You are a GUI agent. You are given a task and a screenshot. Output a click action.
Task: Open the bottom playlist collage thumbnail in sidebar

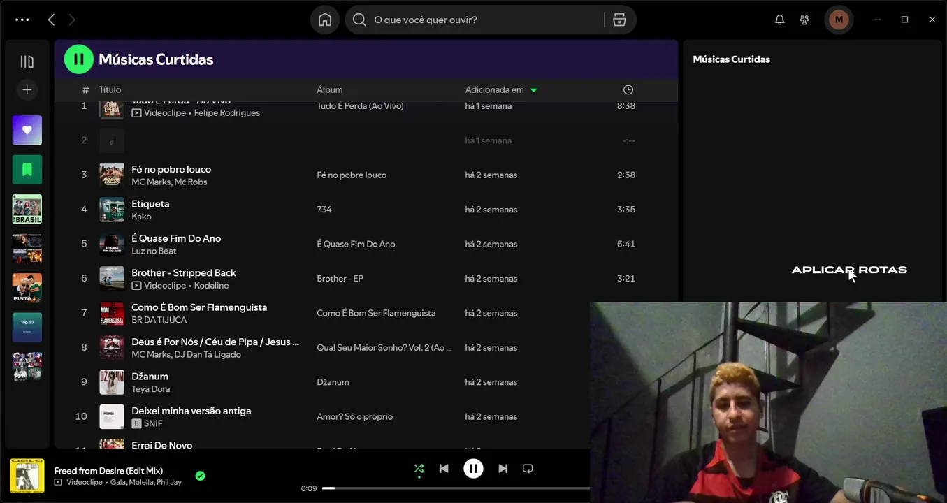pyautogui.click(x=27, y=367)
